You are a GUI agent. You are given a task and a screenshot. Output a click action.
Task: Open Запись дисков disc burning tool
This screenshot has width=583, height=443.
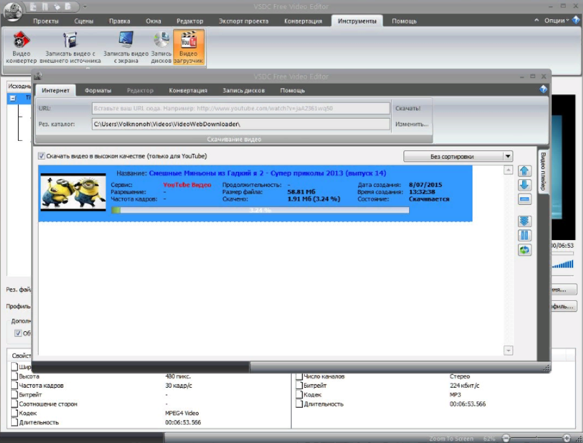[161, 47]
